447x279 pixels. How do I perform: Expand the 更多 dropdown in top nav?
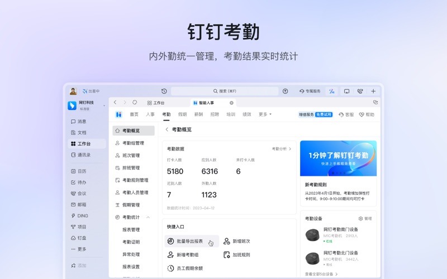click(x=265, y=114)
